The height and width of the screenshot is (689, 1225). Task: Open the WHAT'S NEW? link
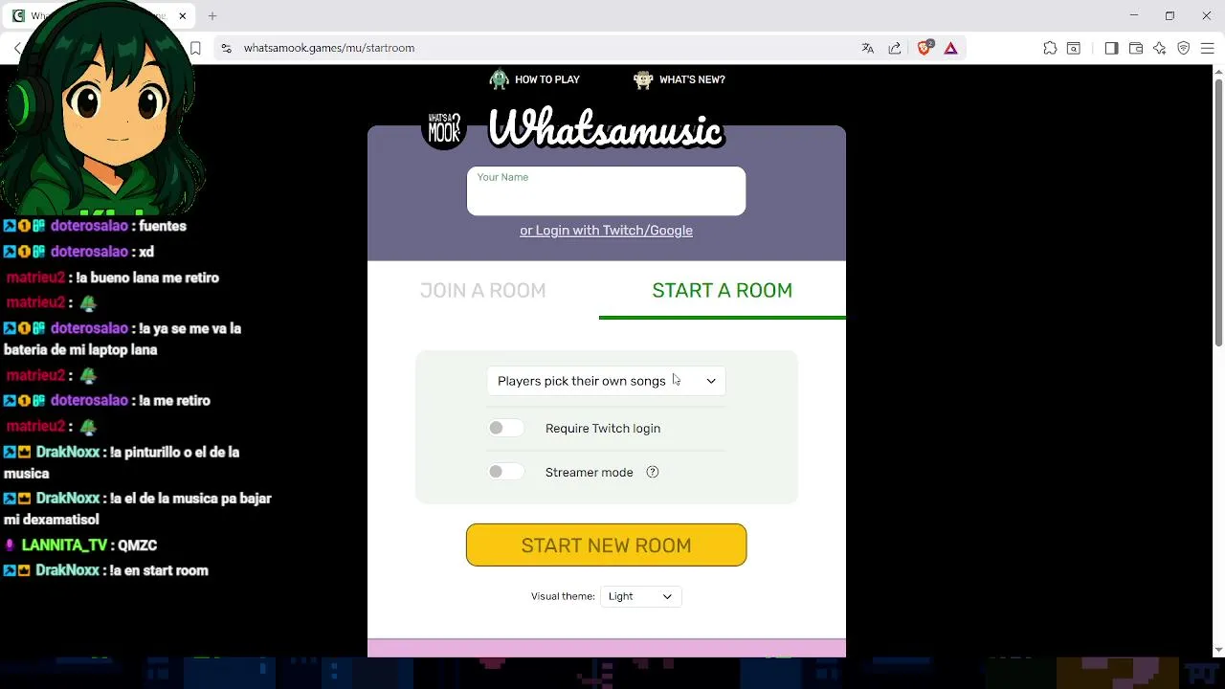tap(692, 79)
